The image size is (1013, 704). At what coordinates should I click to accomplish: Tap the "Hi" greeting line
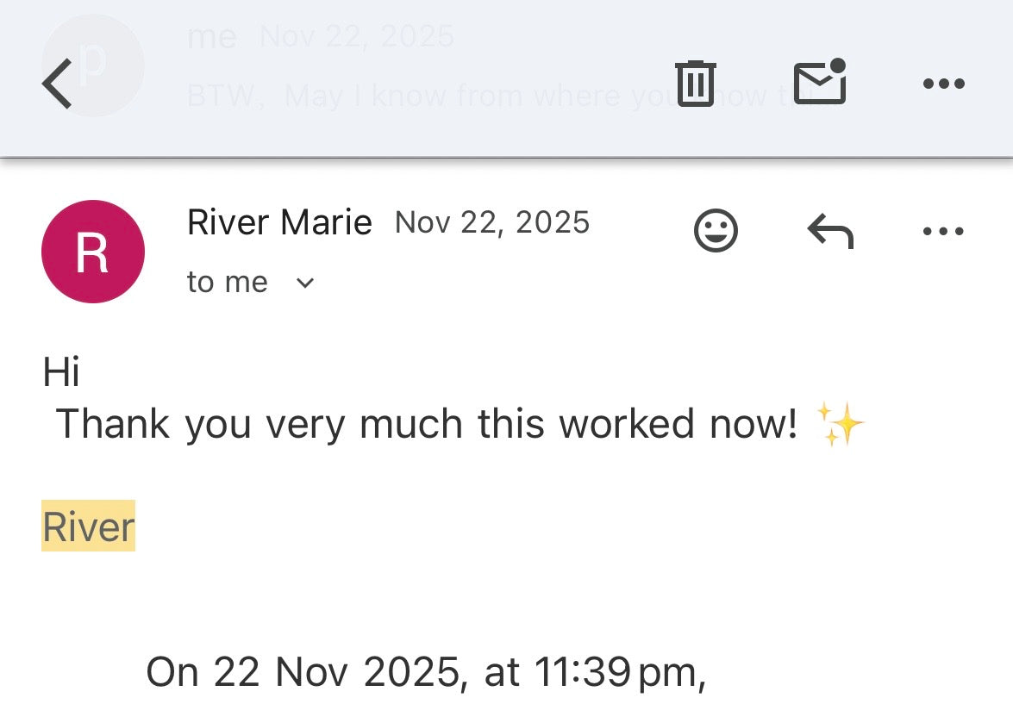click(61, 373)
